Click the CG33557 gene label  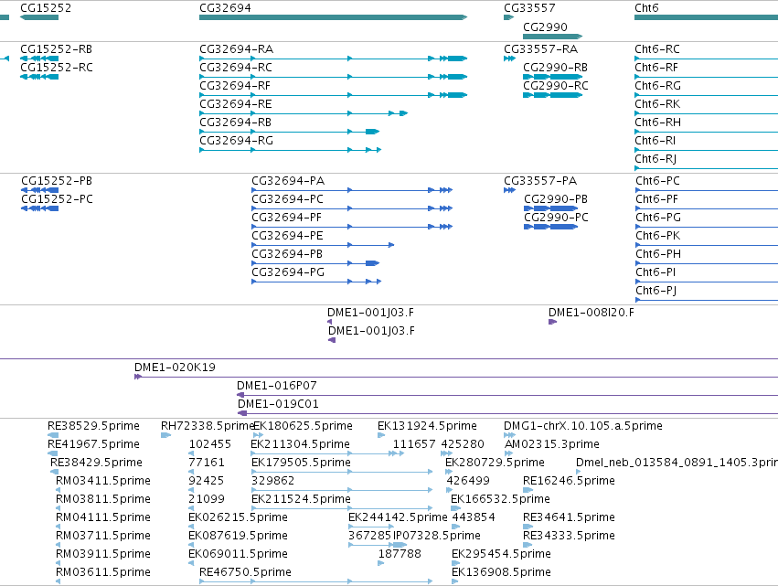(529, 8)
